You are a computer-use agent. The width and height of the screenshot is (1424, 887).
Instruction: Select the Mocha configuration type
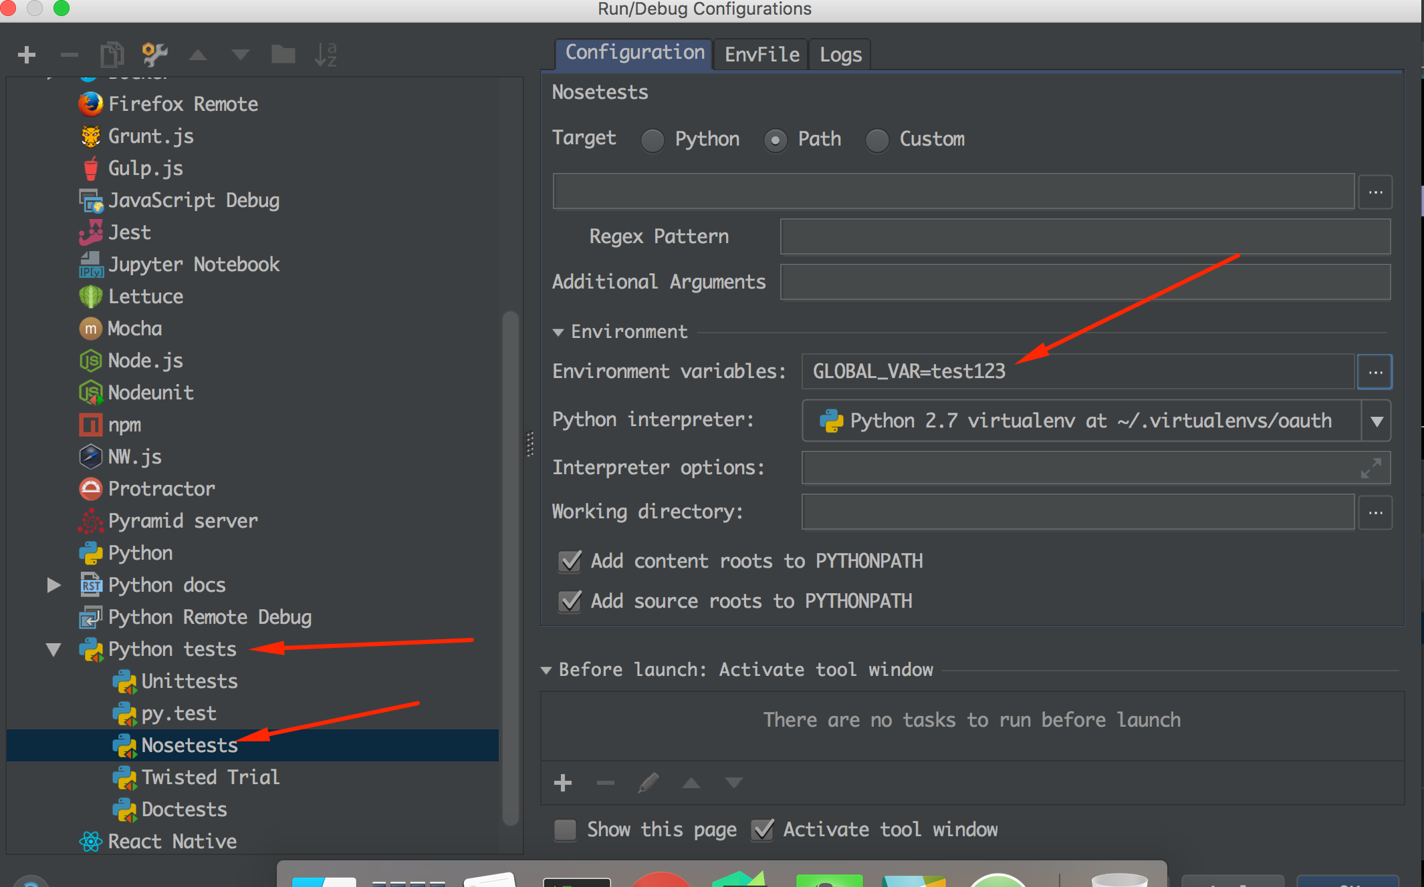click(x=134, y=328)
